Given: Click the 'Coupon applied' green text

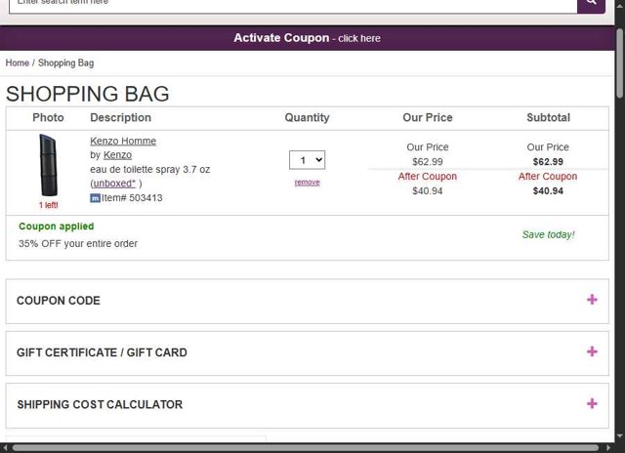Looking at the screenshot, I should (57, 226).
